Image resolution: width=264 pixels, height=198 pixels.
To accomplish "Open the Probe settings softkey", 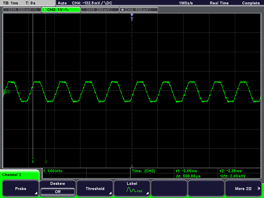I will 21,188.
